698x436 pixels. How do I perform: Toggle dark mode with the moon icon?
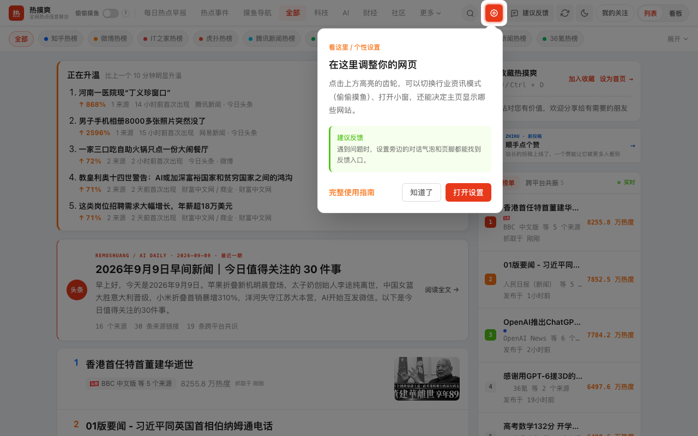tap(585, 13)
